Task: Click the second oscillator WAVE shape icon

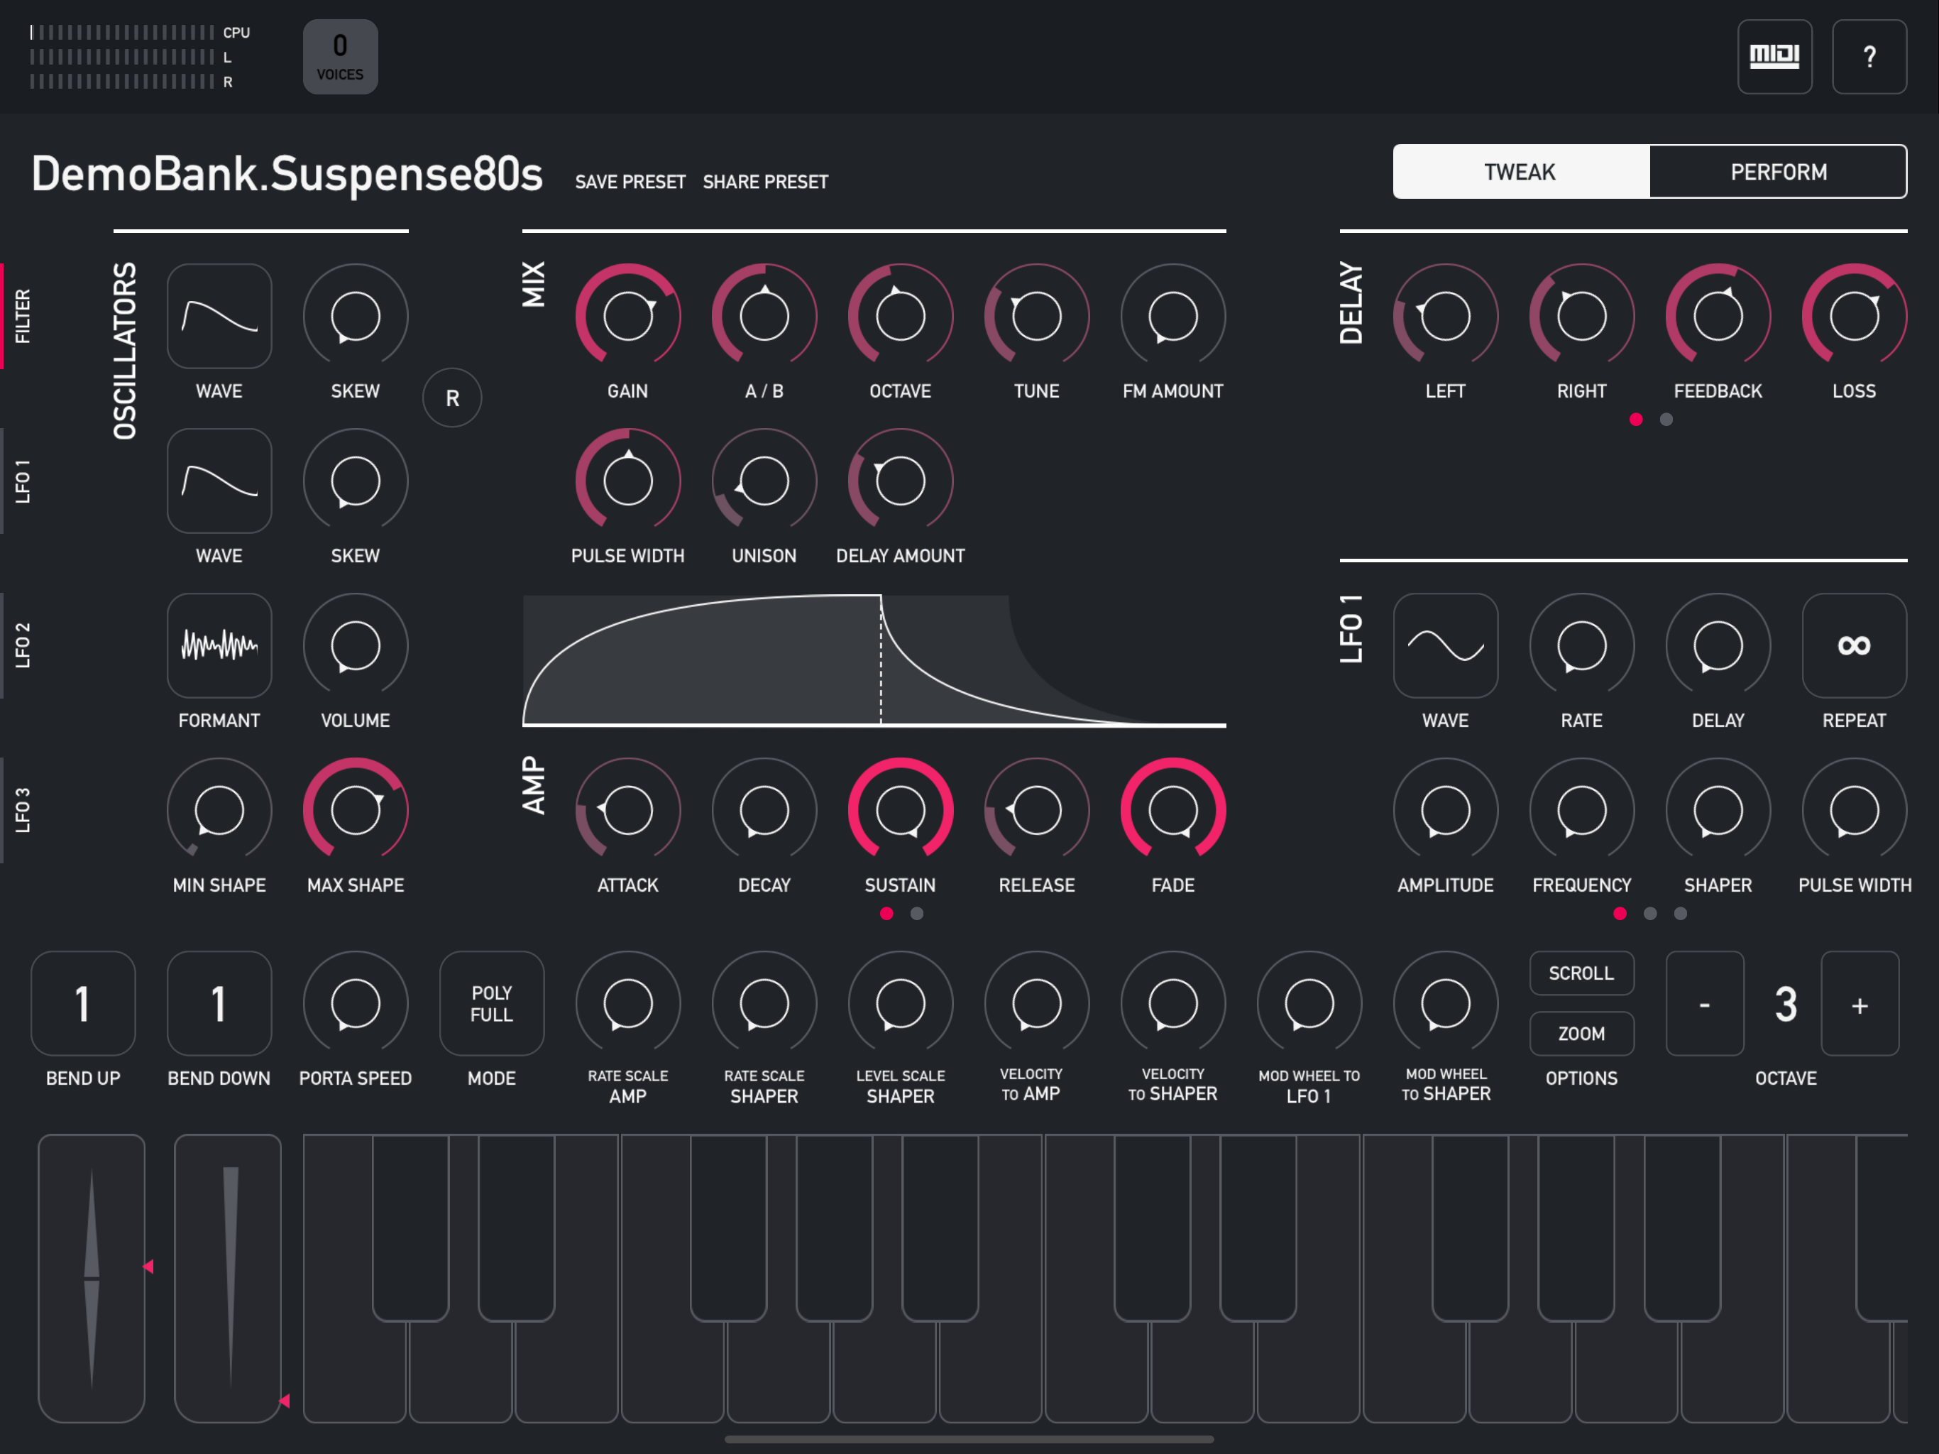Action: (x=219, y=481)
